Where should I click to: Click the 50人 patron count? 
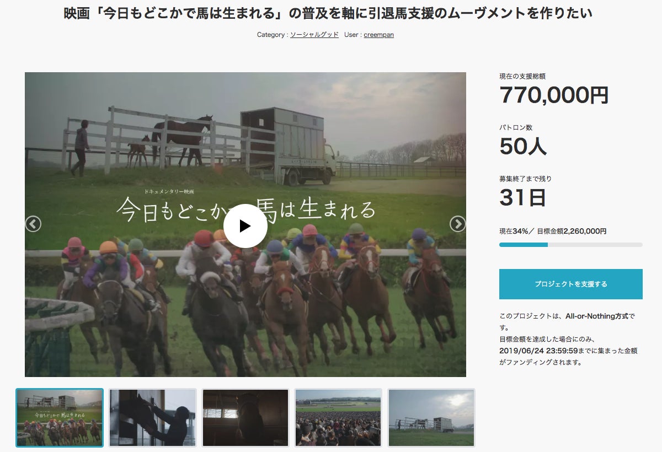[x=523, y=146]
